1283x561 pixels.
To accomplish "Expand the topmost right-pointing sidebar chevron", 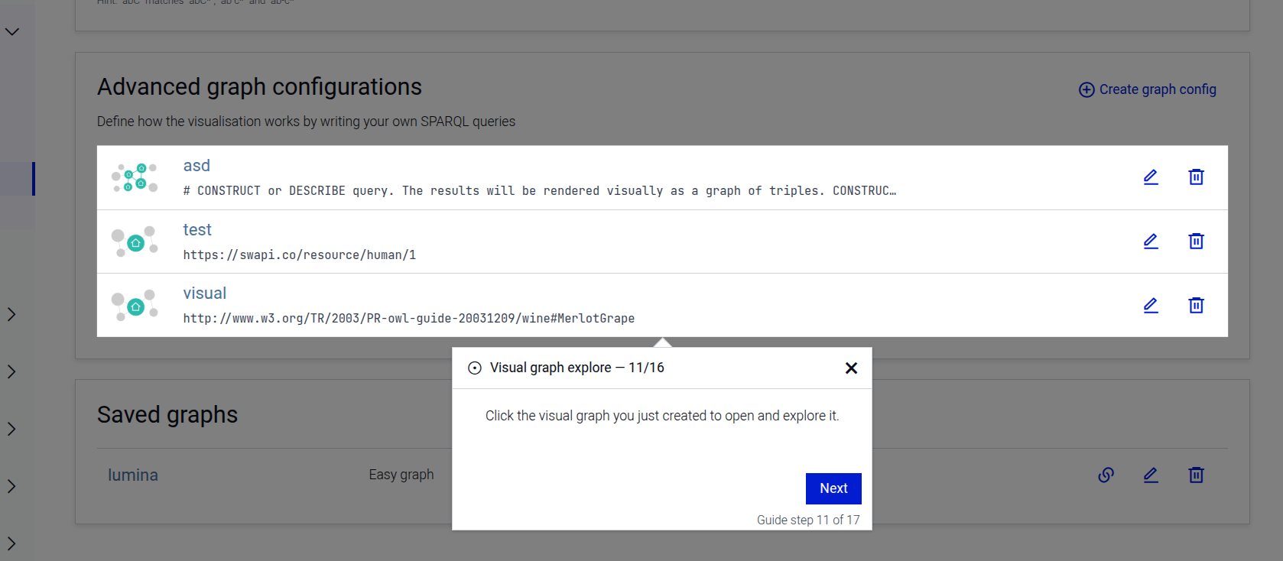I will click(x=11, y=314).
